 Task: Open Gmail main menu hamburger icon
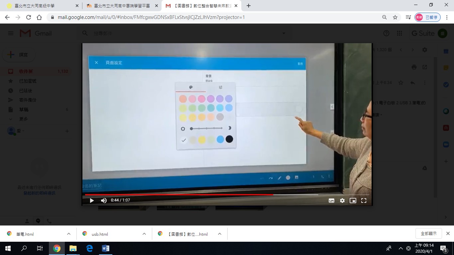click(11, 33)
